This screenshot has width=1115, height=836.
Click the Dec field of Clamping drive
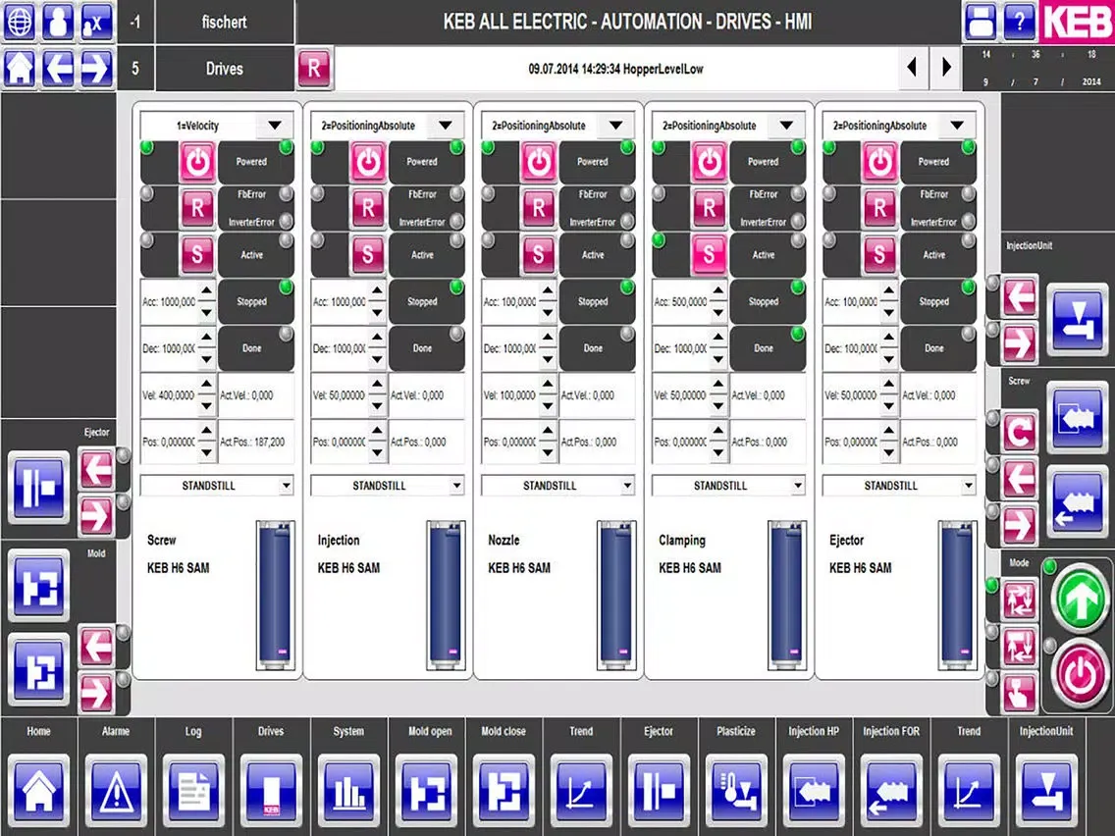[x=681, y=348]
